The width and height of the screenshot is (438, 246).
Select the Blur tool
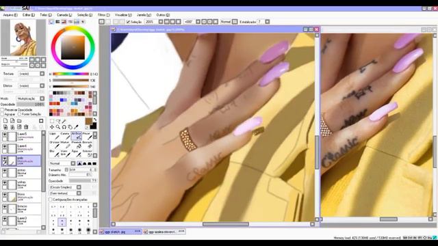click(x=54, y=153)
